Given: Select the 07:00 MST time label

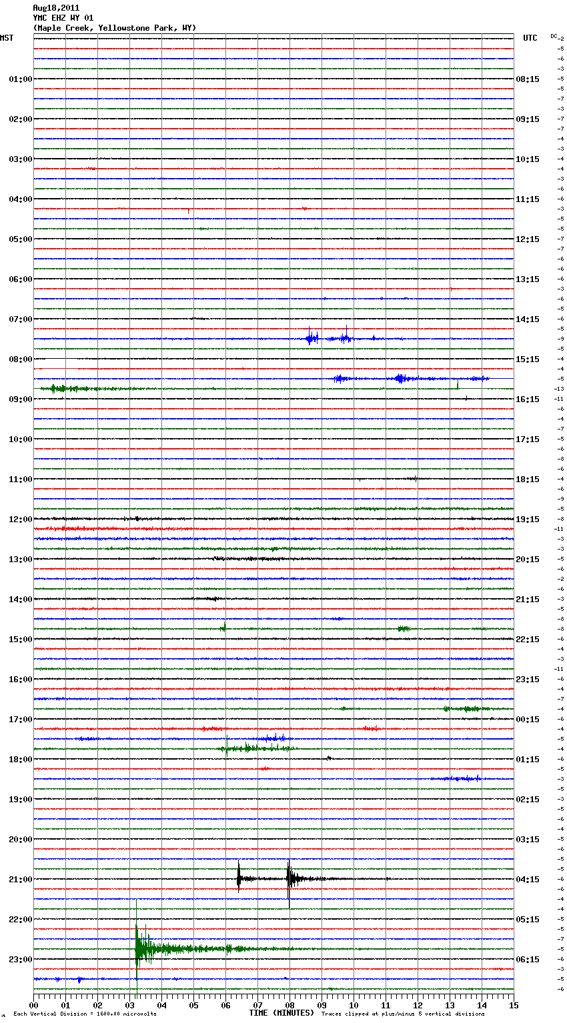Looking at the screenshot, I should [21, 319].
